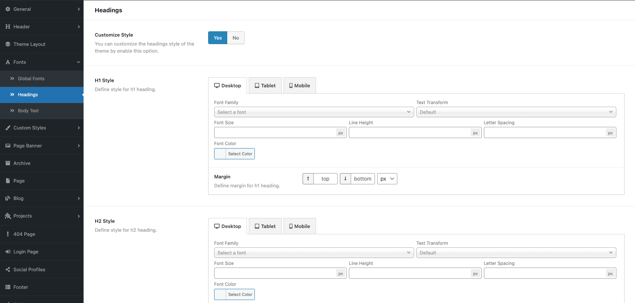Click the Projects tools icon
Screen dimensions: 635x303
tap(8, 216)
